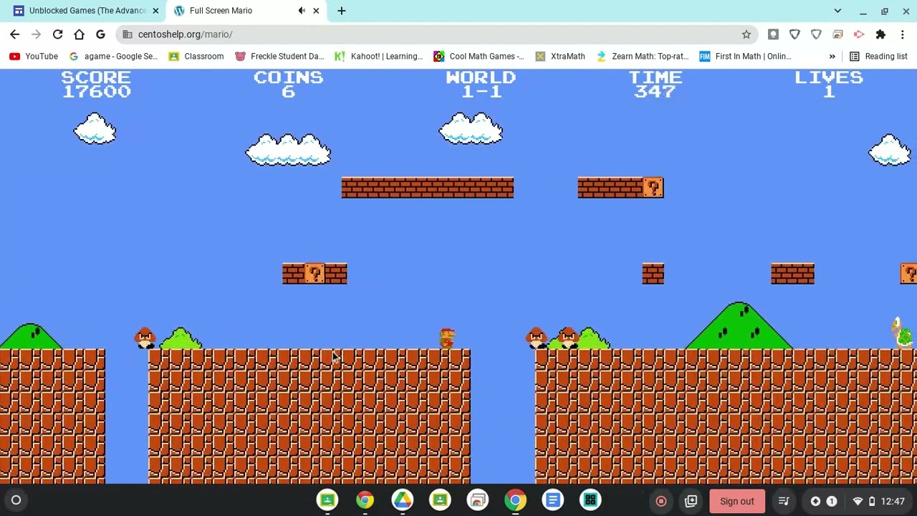Expand the hidden bookmarks overflow chevron
This screenshot has width=917, height=516.
click(x=832, y=57)
